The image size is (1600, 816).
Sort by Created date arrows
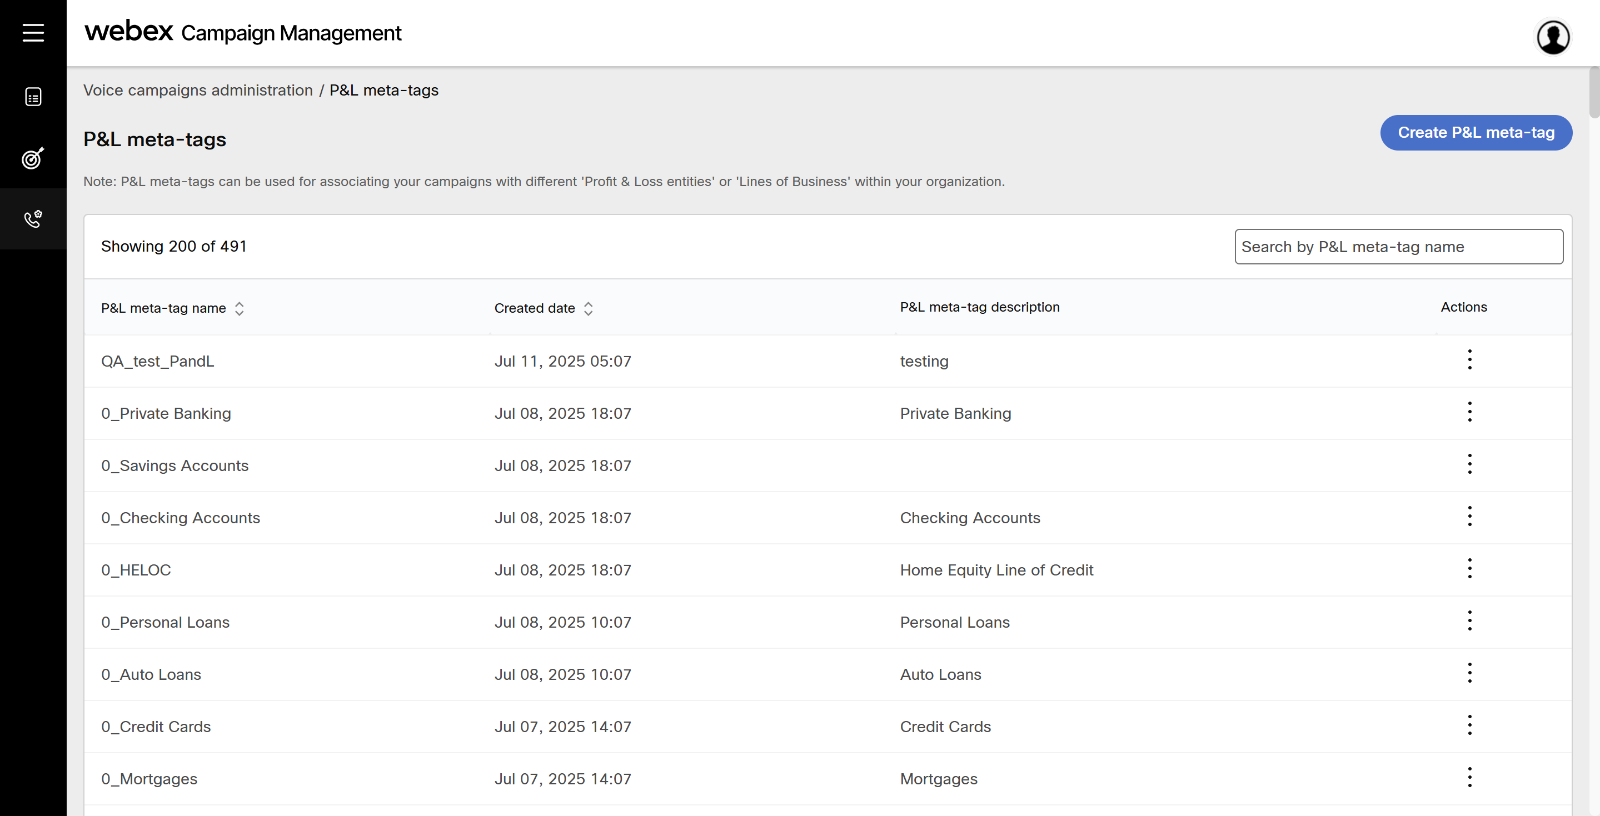click(588, 309)
